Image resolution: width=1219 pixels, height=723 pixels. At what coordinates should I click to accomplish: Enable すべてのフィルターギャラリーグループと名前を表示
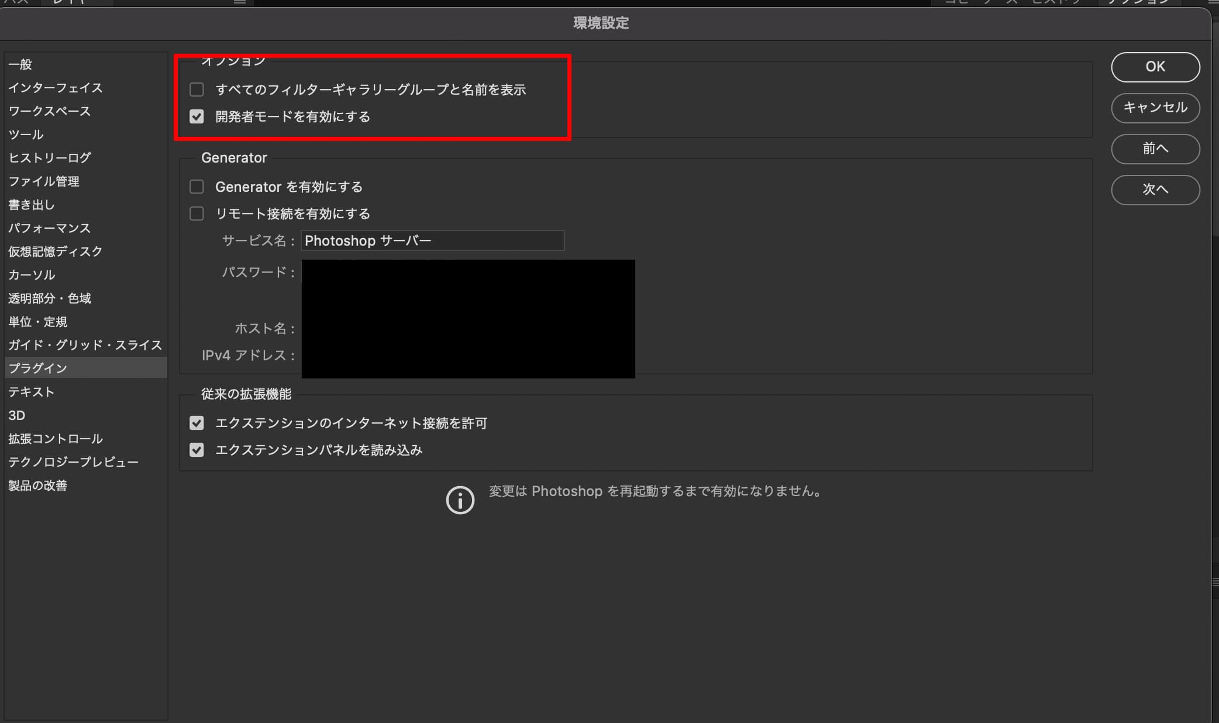tap(197, 89)
